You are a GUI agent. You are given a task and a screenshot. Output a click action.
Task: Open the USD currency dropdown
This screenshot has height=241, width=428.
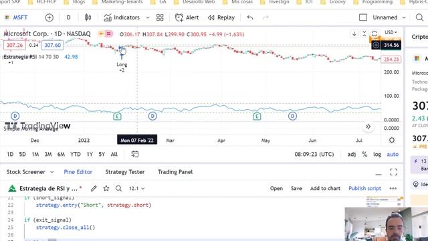tap(391, 32)
